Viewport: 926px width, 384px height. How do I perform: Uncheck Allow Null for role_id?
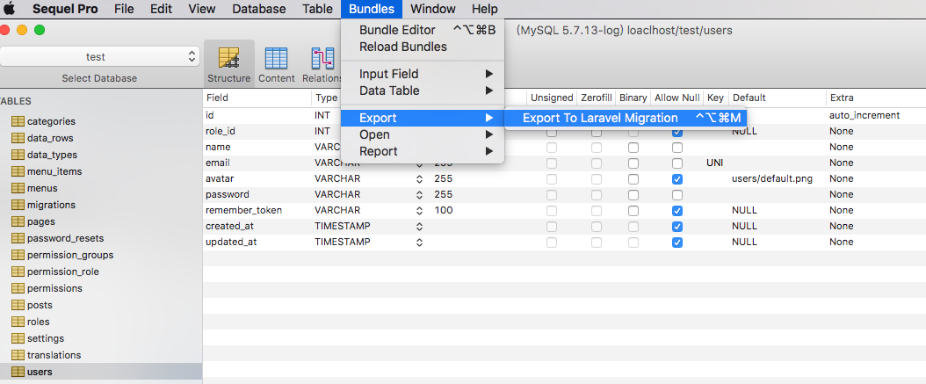click(677, 131)
